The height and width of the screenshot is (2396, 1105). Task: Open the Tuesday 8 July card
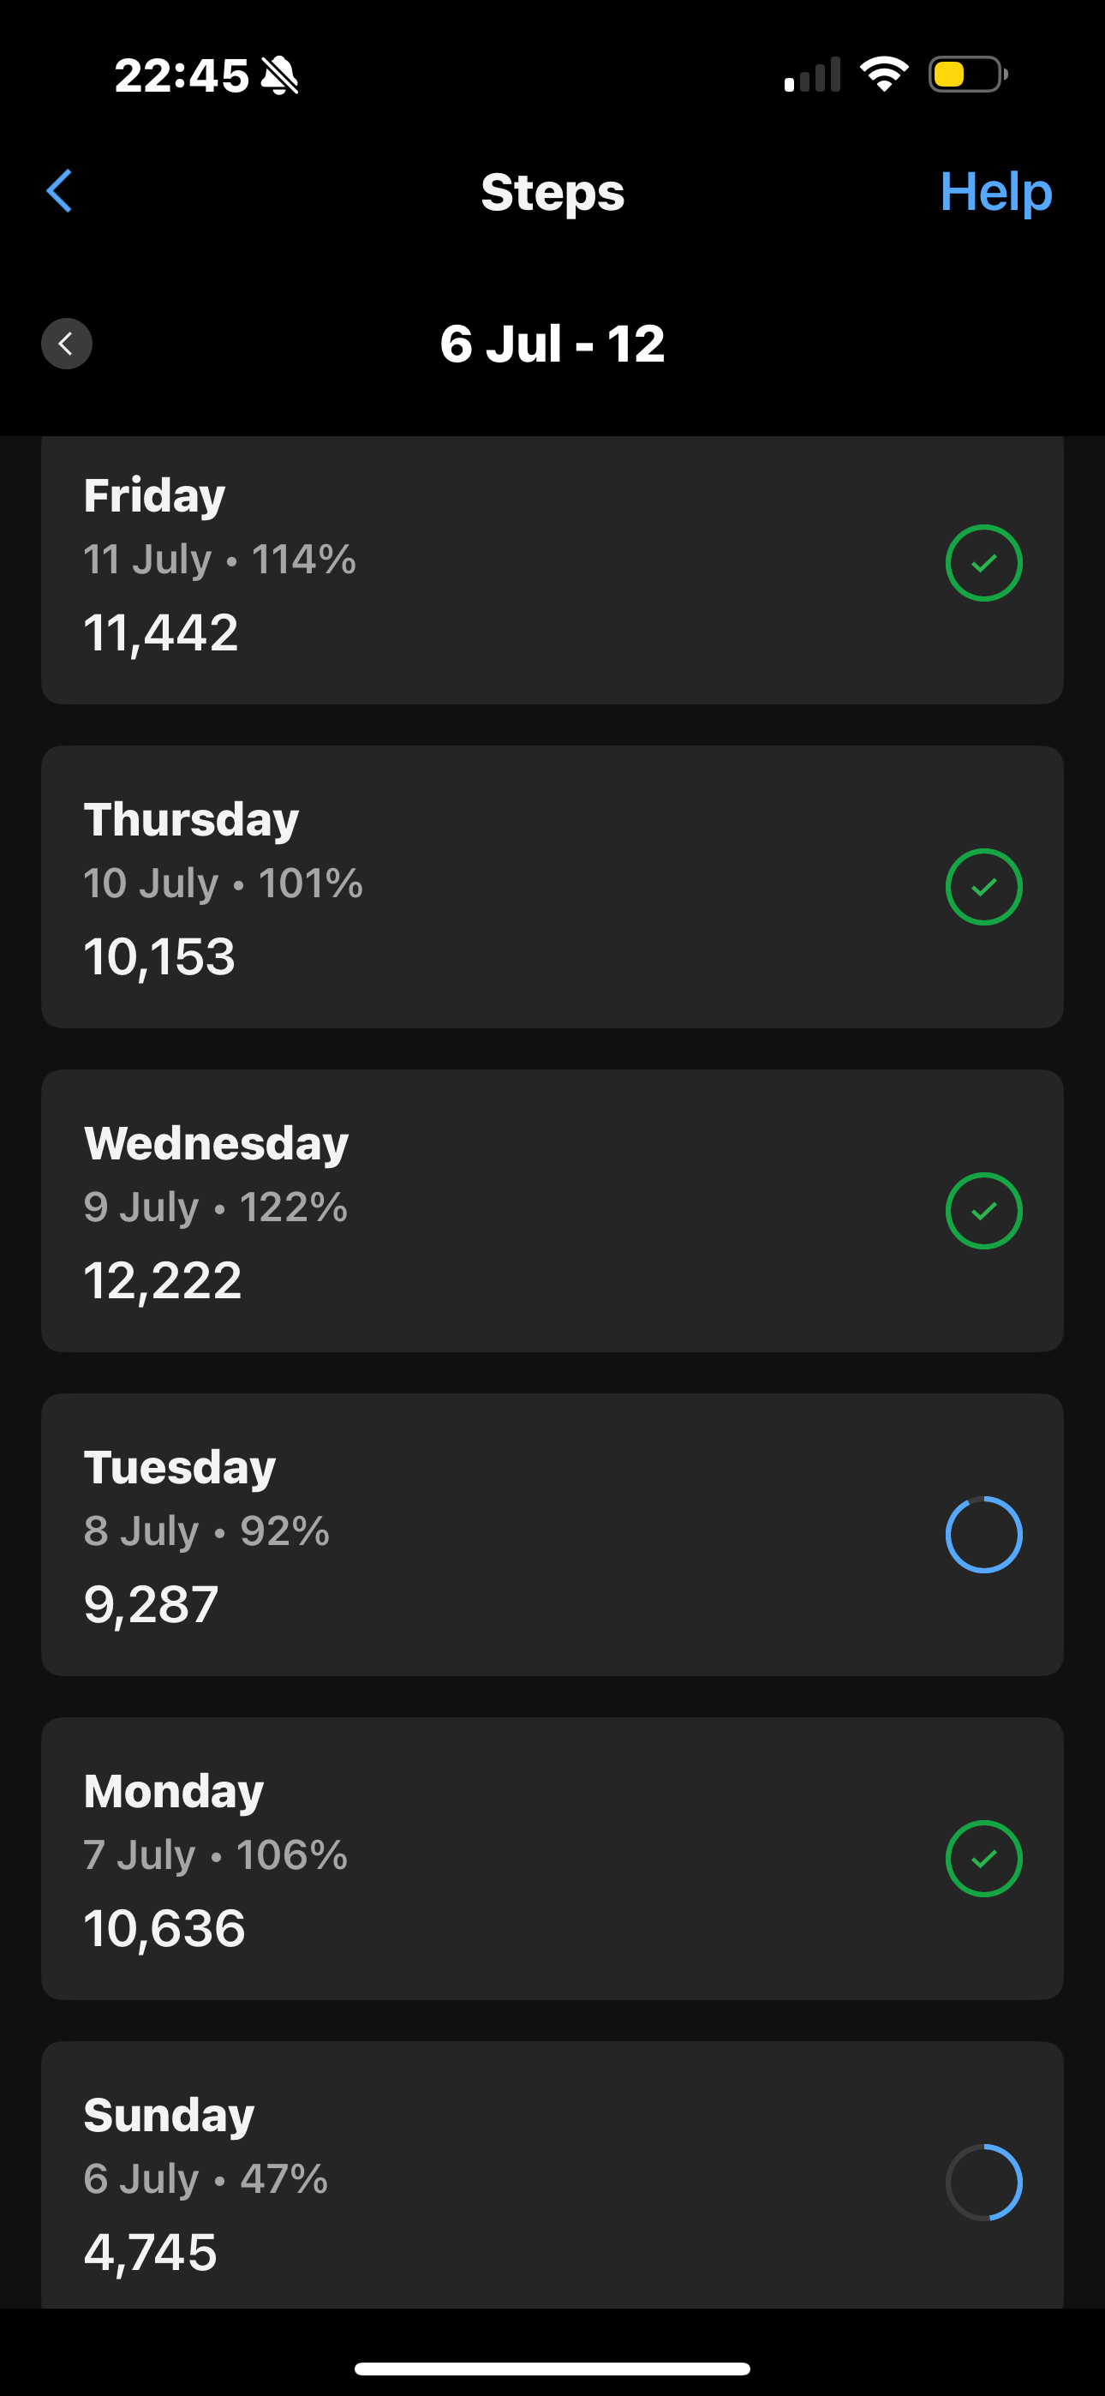(x=552, y=1534)
